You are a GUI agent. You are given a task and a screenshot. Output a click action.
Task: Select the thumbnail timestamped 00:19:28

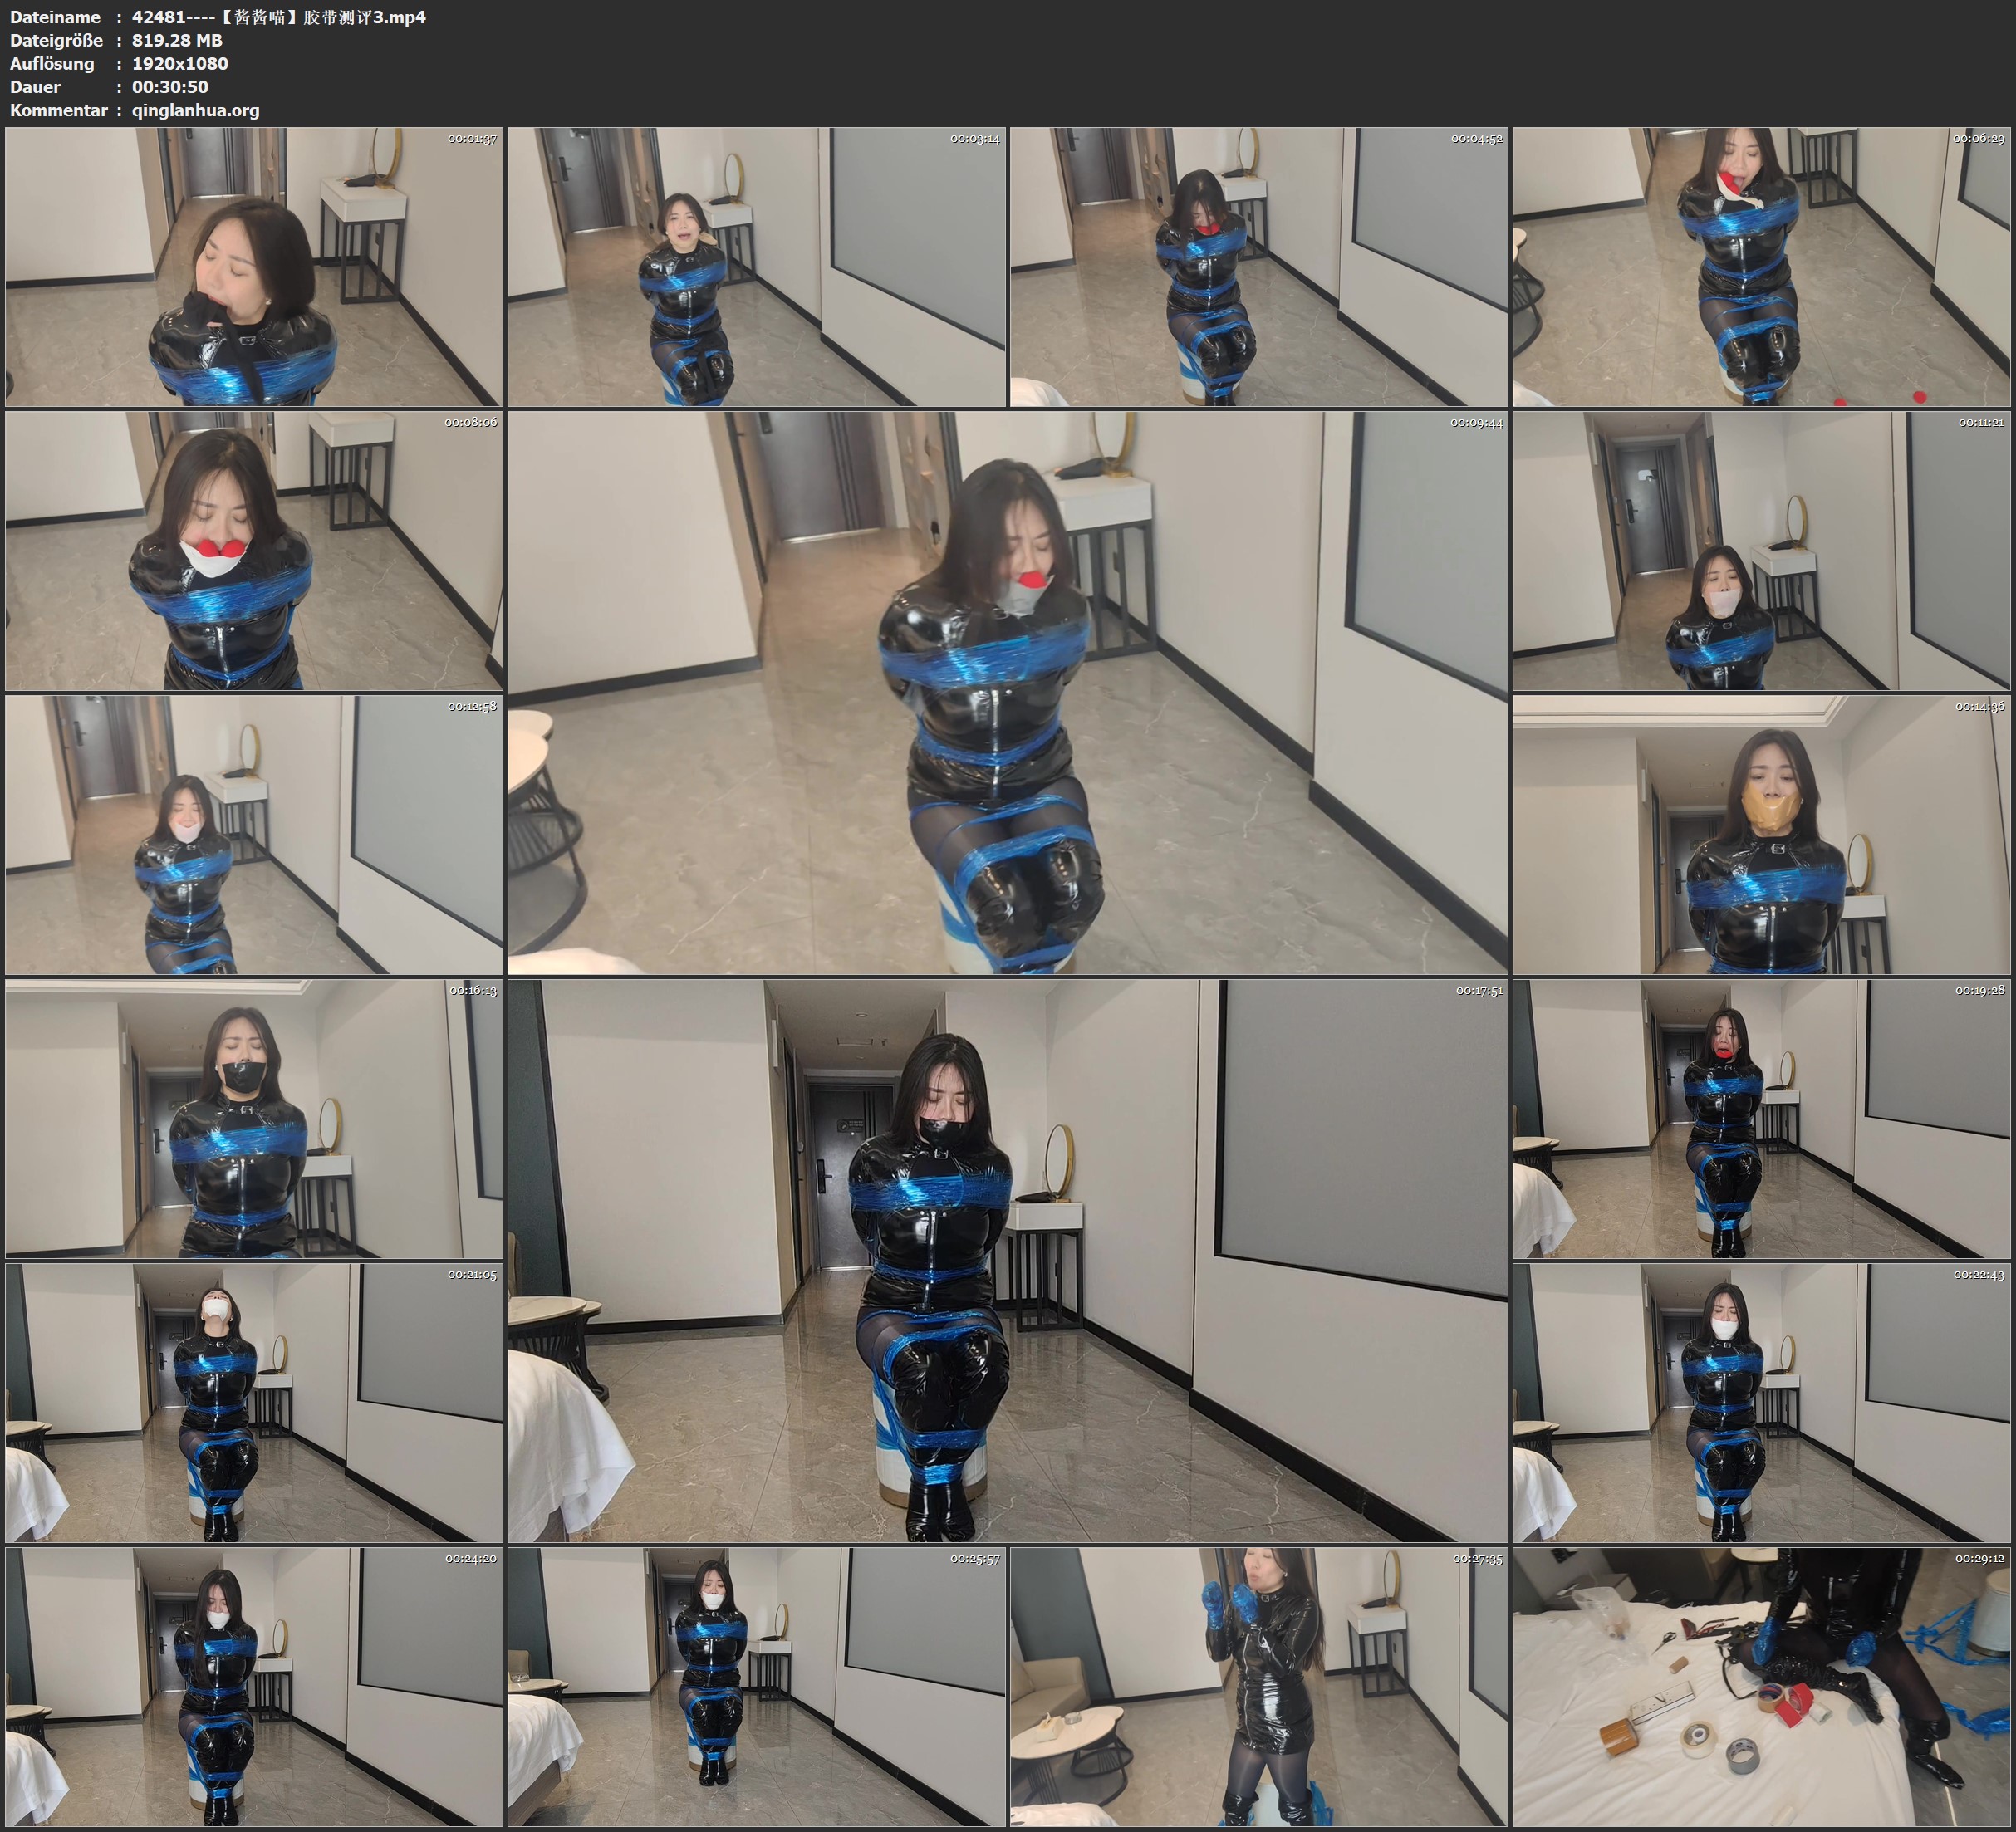point(1761,1119)
